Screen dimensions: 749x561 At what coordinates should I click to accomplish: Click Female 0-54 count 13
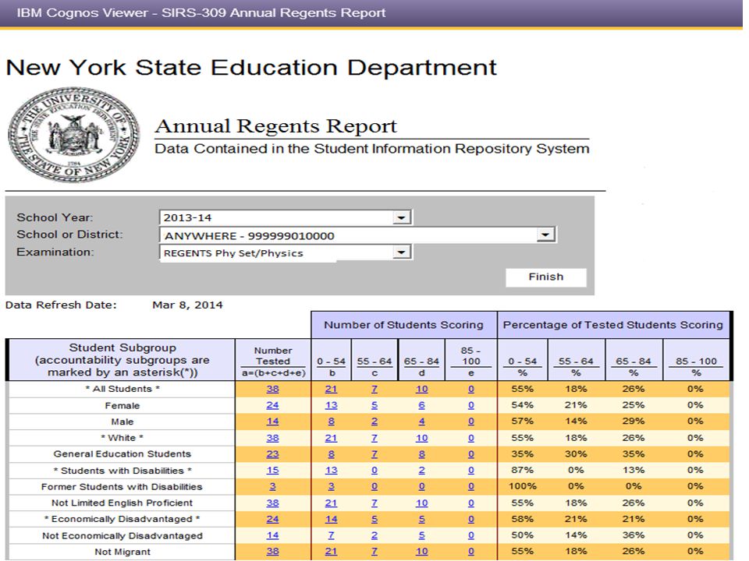(x=331, y=405)
